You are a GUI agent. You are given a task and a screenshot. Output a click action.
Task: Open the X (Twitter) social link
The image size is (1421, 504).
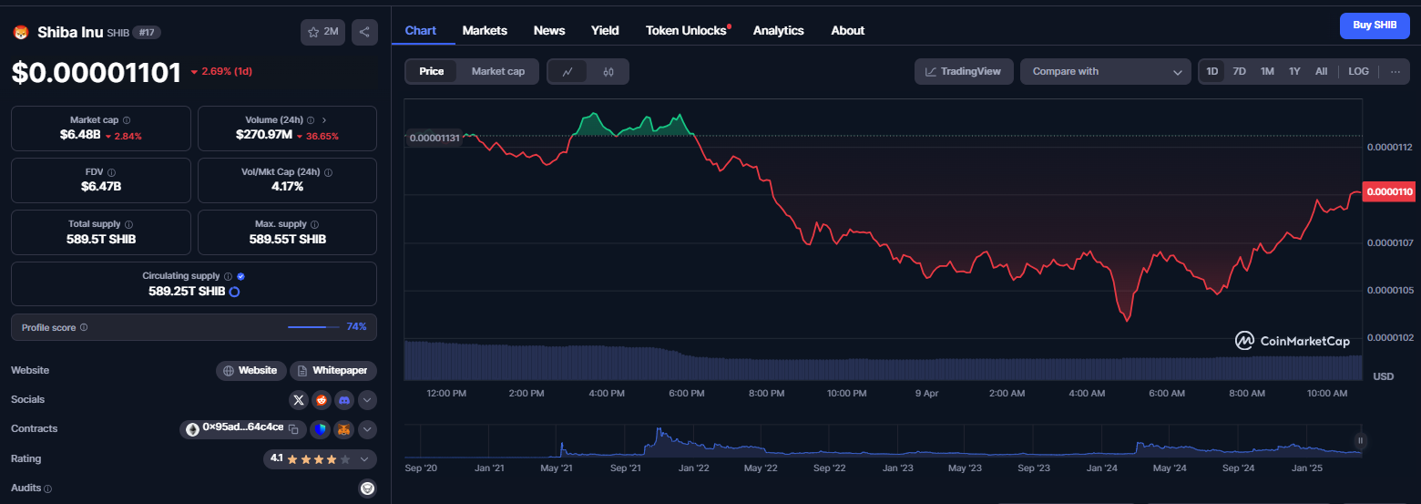tap(299, 399)
